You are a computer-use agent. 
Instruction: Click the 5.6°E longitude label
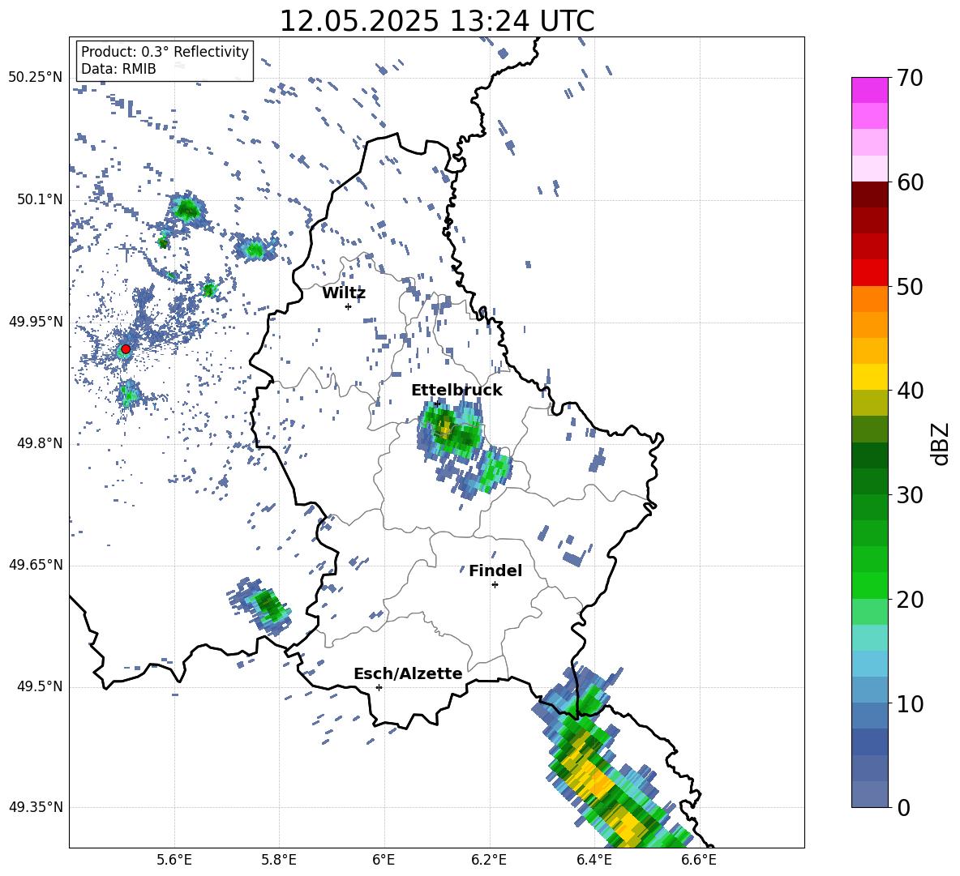point(174,860)
